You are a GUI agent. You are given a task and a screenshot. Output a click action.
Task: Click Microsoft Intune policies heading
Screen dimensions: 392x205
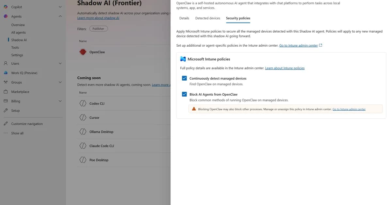click(x=209, y=59)
